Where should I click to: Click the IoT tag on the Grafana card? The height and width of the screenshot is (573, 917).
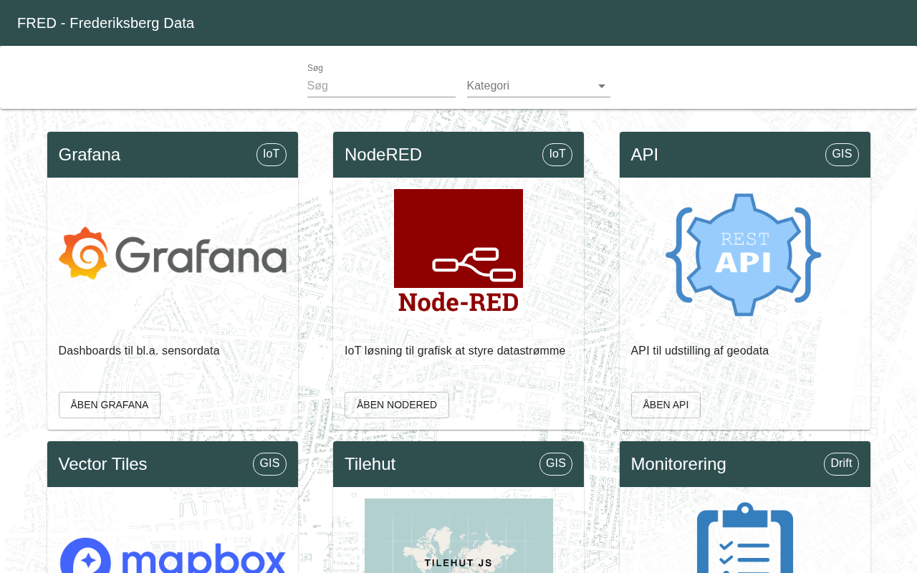[272, 154]
